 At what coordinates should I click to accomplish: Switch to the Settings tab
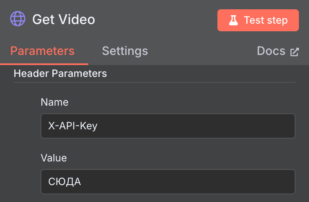coord(125,51)
